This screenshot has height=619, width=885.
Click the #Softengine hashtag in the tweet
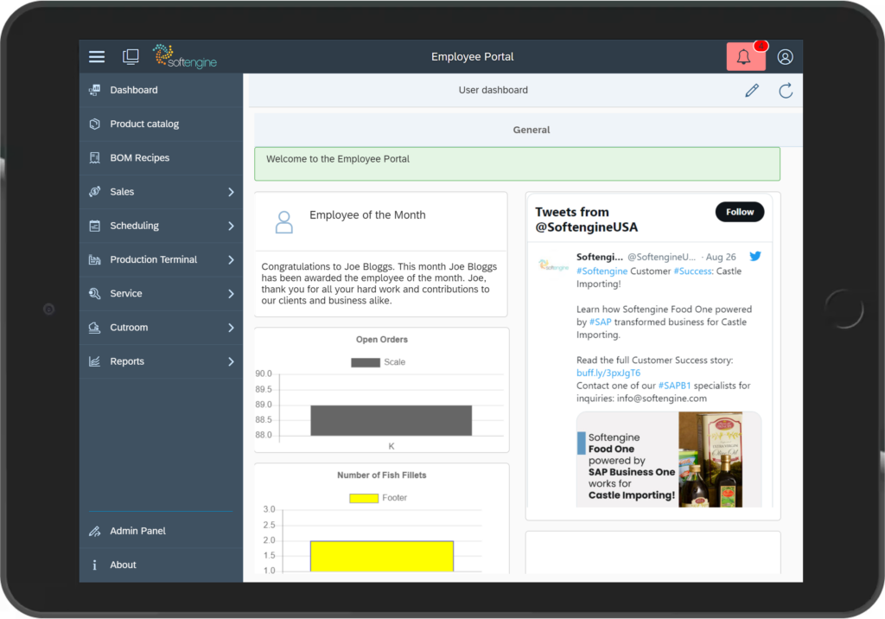[x=602, y=271]
